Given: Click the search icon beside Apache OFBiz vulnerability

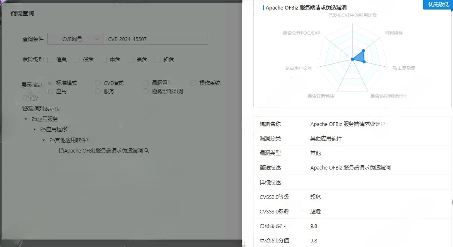Looking at the screenshot, I should point(146,150).
